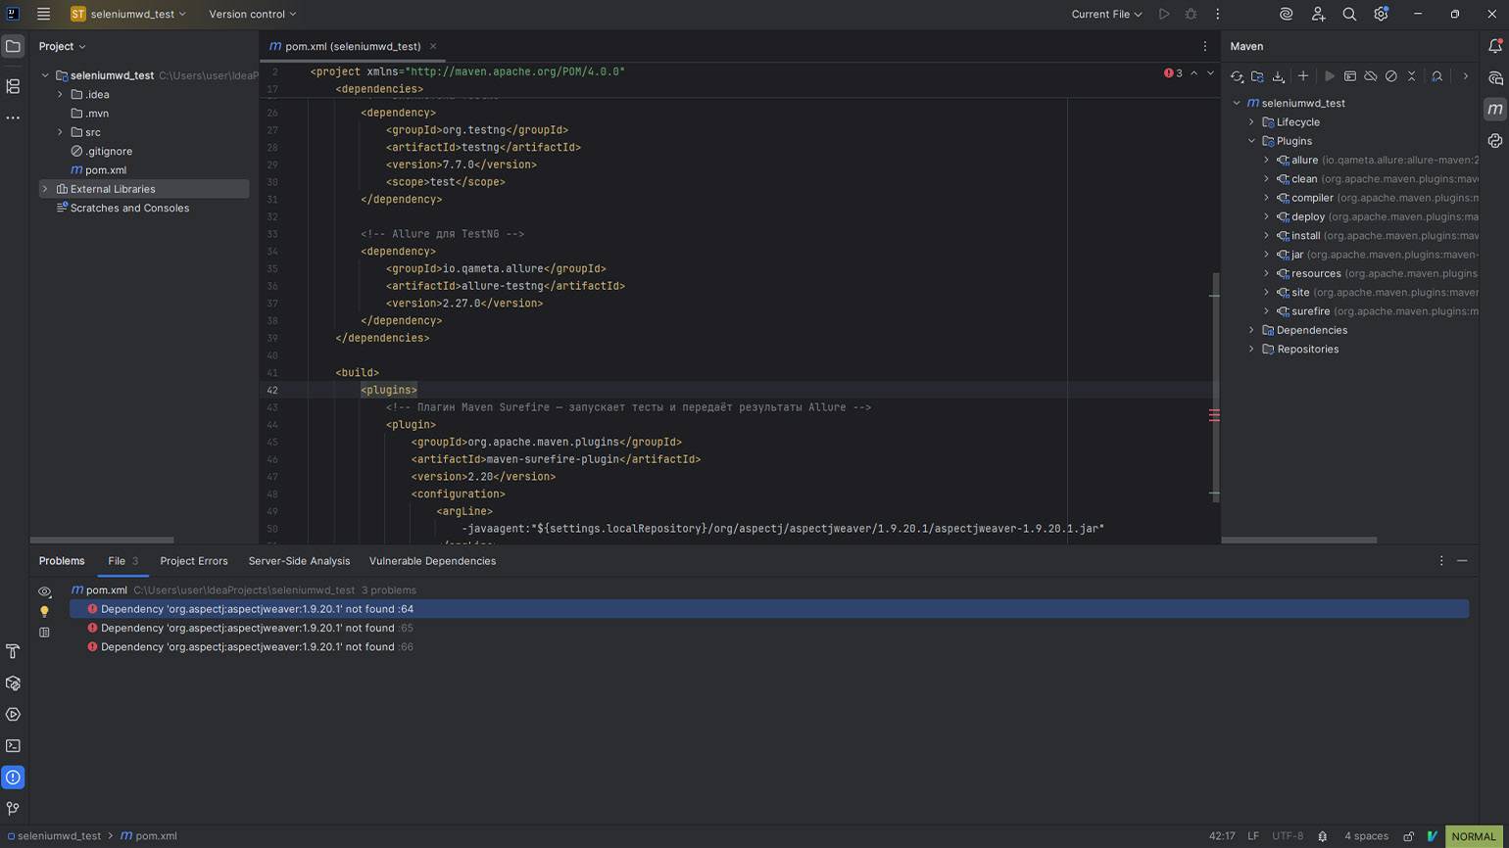Screen dimensions: 1509x848
Task: Open the main hamburger menu
Action: (43, 14)
